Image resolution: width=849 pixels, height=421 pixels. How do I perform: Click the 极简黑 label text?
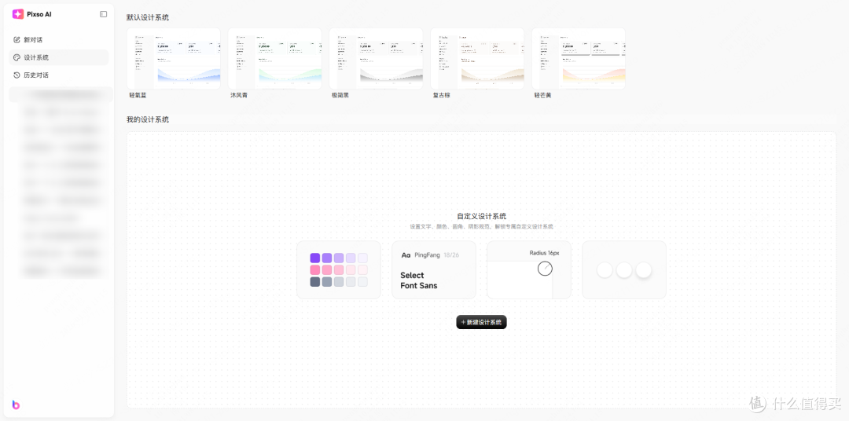[x=340, y=95]
